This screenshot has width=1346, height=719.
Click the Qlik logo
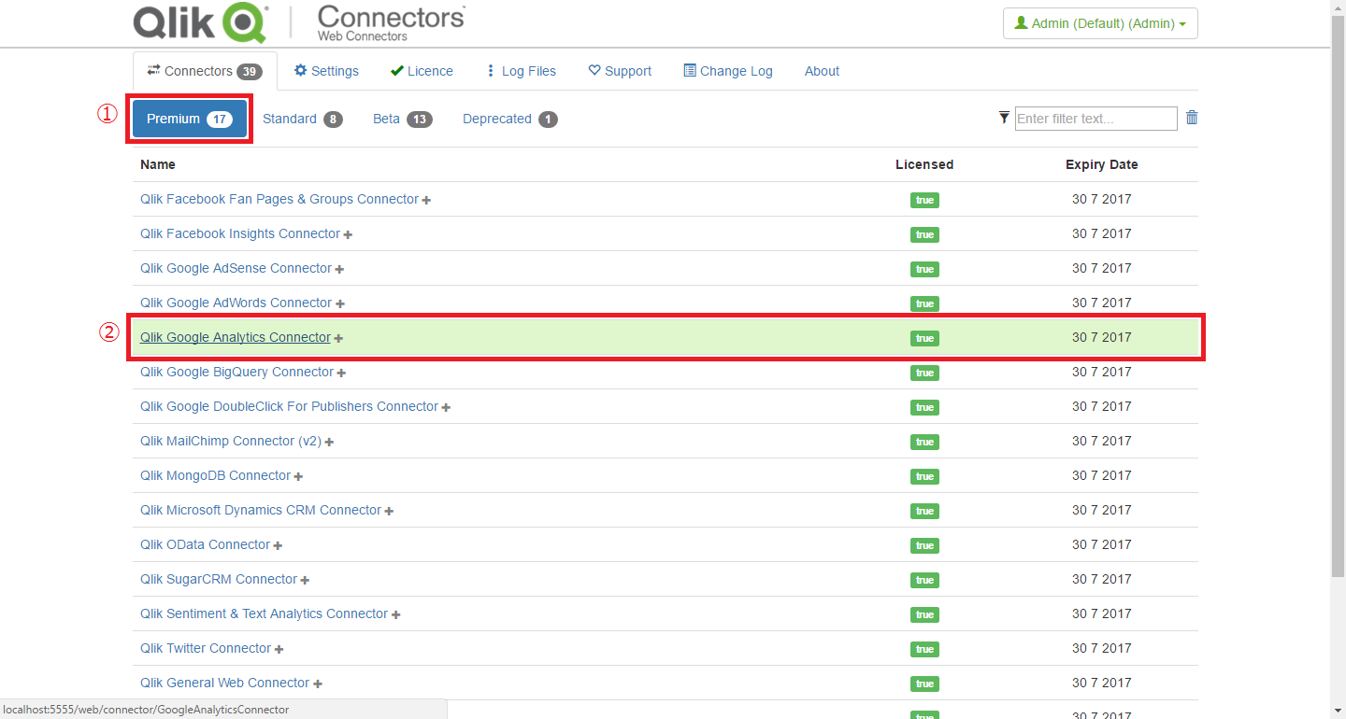click(201, 22)
